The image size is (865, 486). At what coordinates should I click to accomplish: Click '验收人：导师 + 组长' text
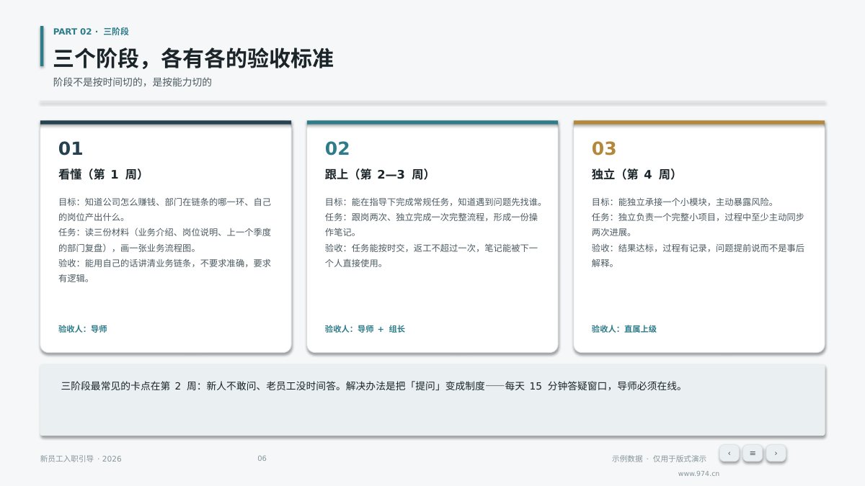(365, 329)
